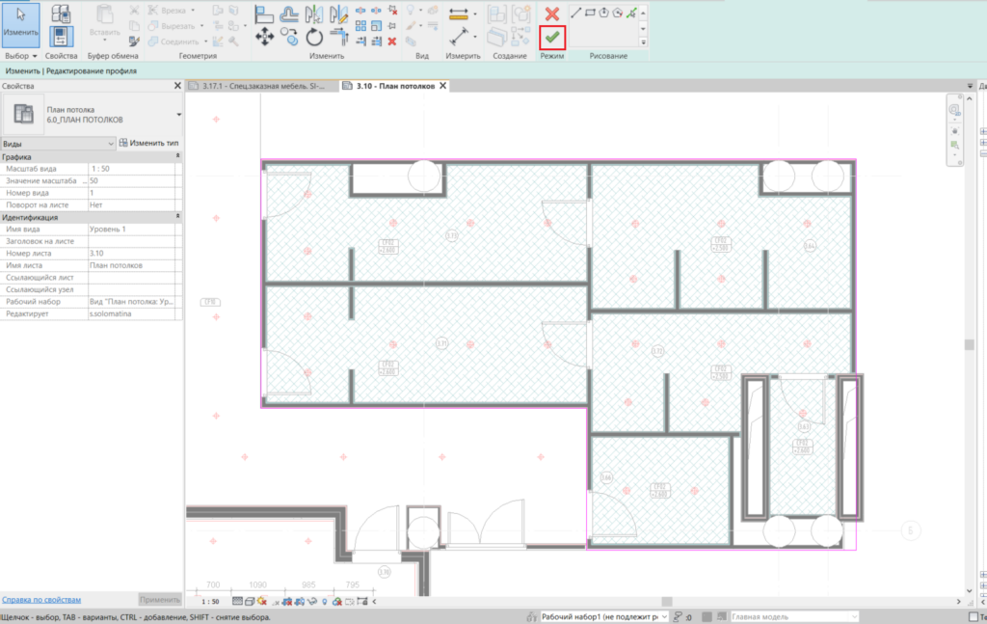Image resolution: width=987 pixels, height=624 pixels.
Task: Open the Виды filter dropdown
Action: (109, 143)
